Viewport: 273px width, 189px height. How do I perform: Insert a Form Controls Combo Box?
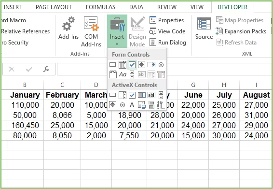pos(123,65)
